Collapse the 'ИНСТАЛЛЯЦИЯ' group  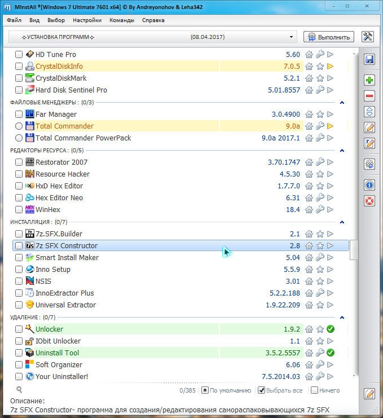point(342,222)
